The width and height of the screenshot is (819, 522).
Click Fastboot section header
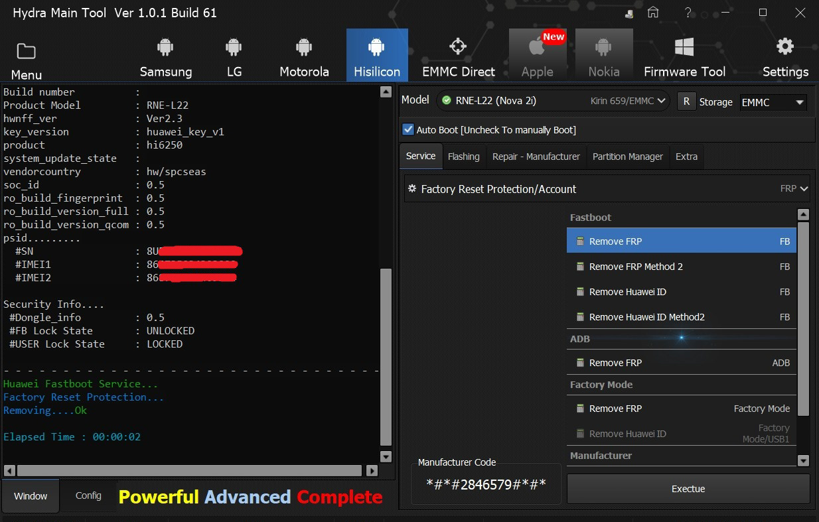[591, 218]
